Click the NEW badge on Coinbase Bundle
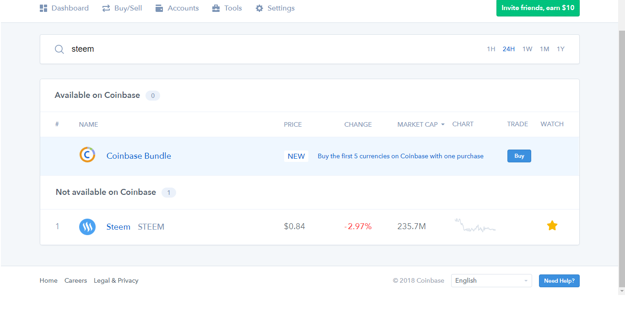The width and height of the screenshot is (625, 333). [296, 156]
